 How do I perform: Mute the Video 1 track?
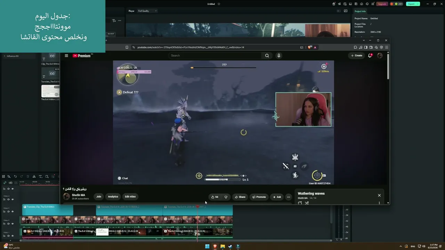pos(8,236)
